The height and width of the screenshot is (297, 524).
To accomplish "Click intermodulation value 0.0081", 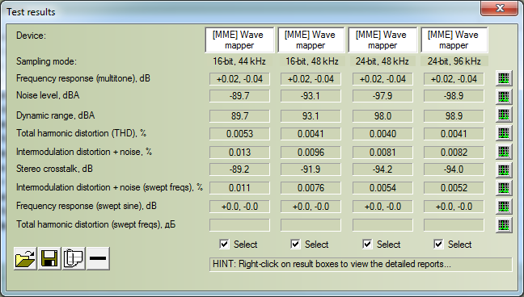I will pos(382,153).
